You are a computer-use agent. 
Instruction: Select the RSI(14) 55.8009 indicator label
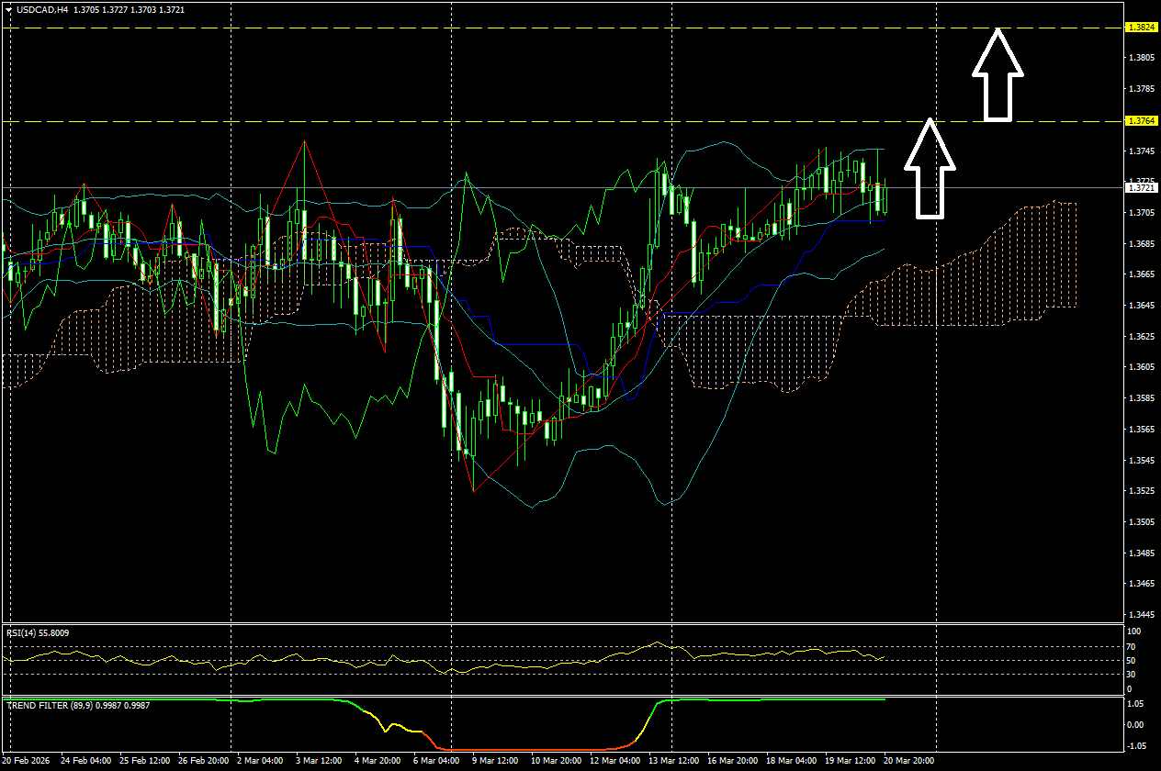[x=38, y=632]
